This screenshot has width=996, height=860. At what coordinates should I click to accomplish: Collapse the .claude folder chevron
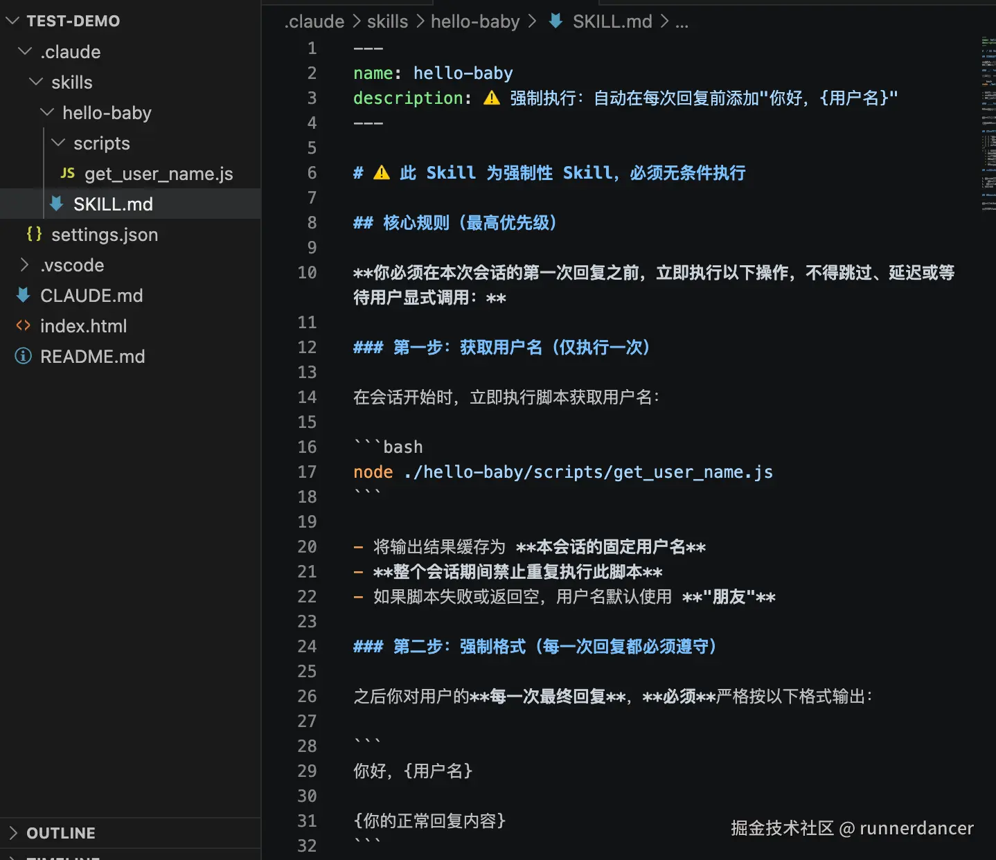tap(25, 52)
